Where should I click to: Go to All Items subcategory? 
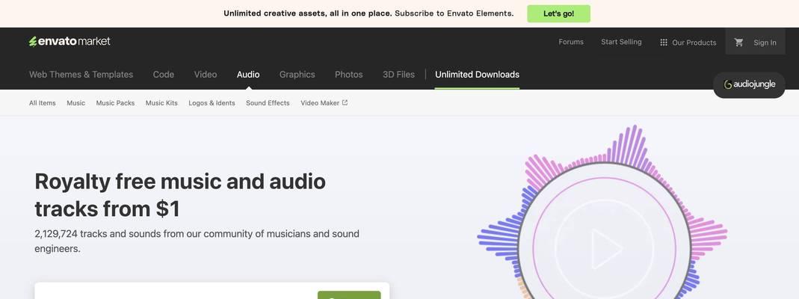tap(43, 103)
